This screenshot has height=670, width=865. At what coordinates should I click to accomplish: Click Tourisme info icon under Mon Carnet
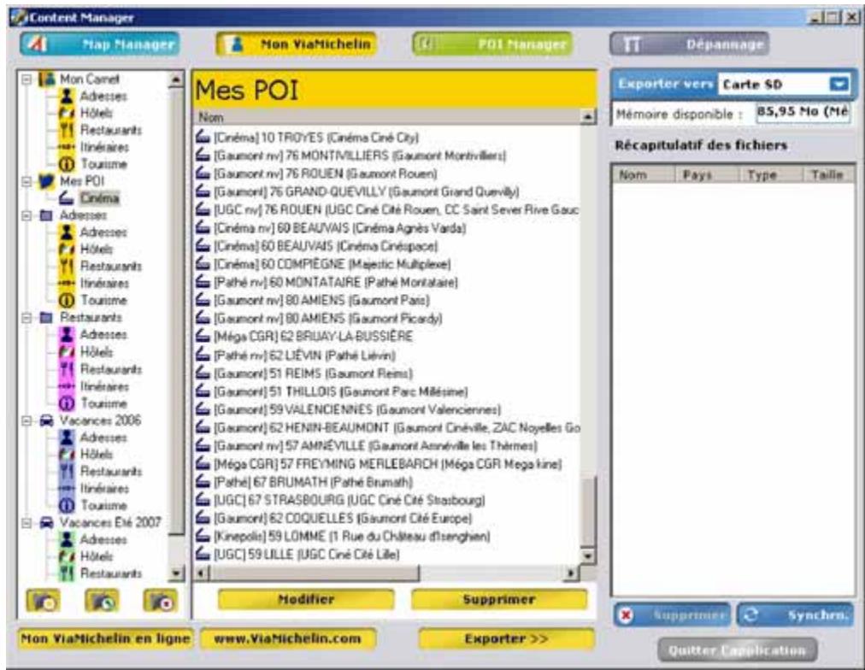(67, 164)
